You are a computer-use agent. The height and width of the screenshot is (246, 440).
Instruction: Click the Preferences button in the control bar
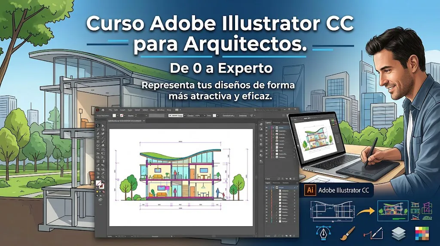pos(243,115)
